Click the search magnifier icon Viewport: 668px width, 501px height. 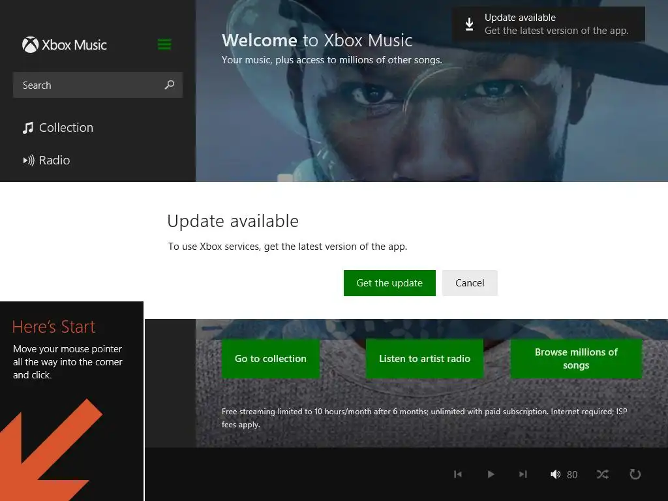click(x=170, y=85)
